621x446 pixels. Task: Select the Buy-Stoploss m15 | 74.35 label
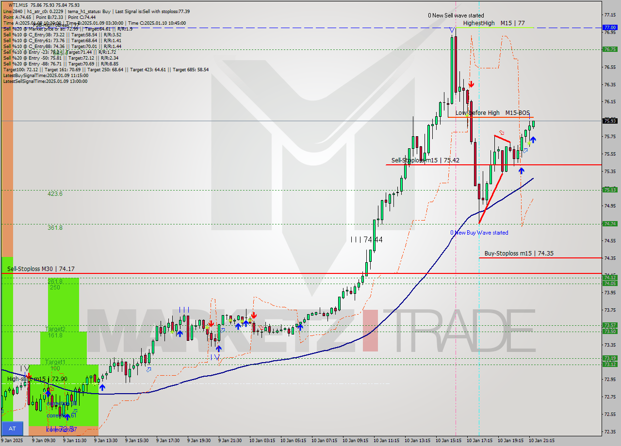519,253
